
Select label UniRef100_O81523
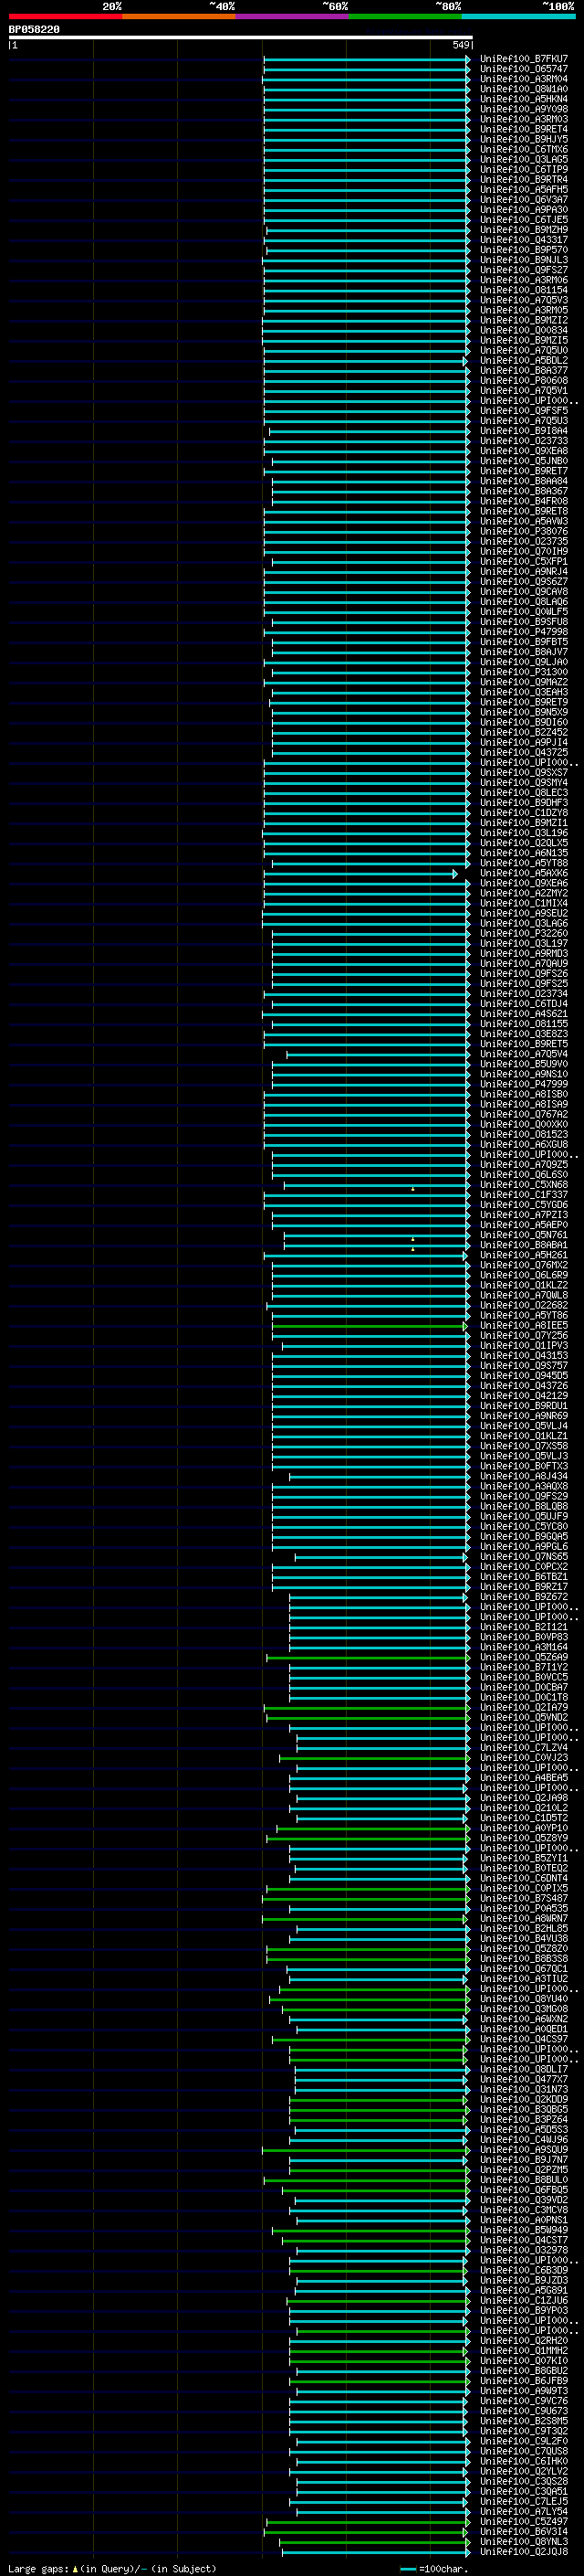(x=524, y=1134)
